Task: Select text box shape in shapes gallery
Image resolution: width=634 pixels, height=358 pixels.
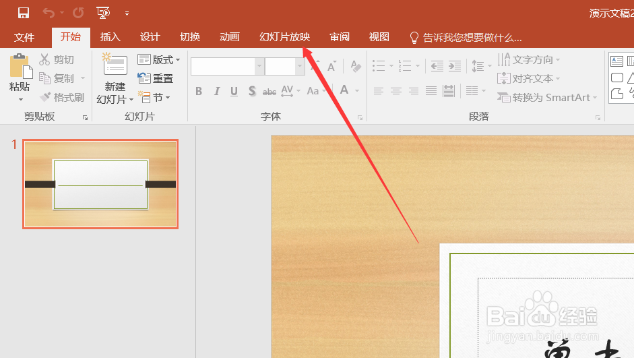Action: (x=616, y=61)
